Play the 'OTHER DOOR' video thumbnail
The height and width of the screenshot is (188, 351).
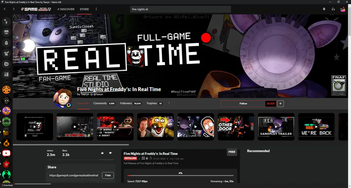(x=236, y=127)
